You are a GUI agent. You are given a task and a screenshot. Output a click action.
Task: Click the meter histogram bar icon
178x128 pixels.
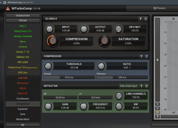(157, 60)
